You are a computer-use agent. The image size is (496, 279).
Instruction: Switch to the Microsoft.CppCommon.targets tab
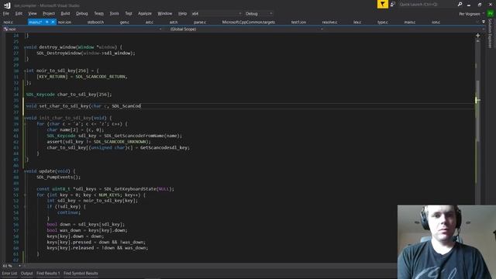(249, 22)
